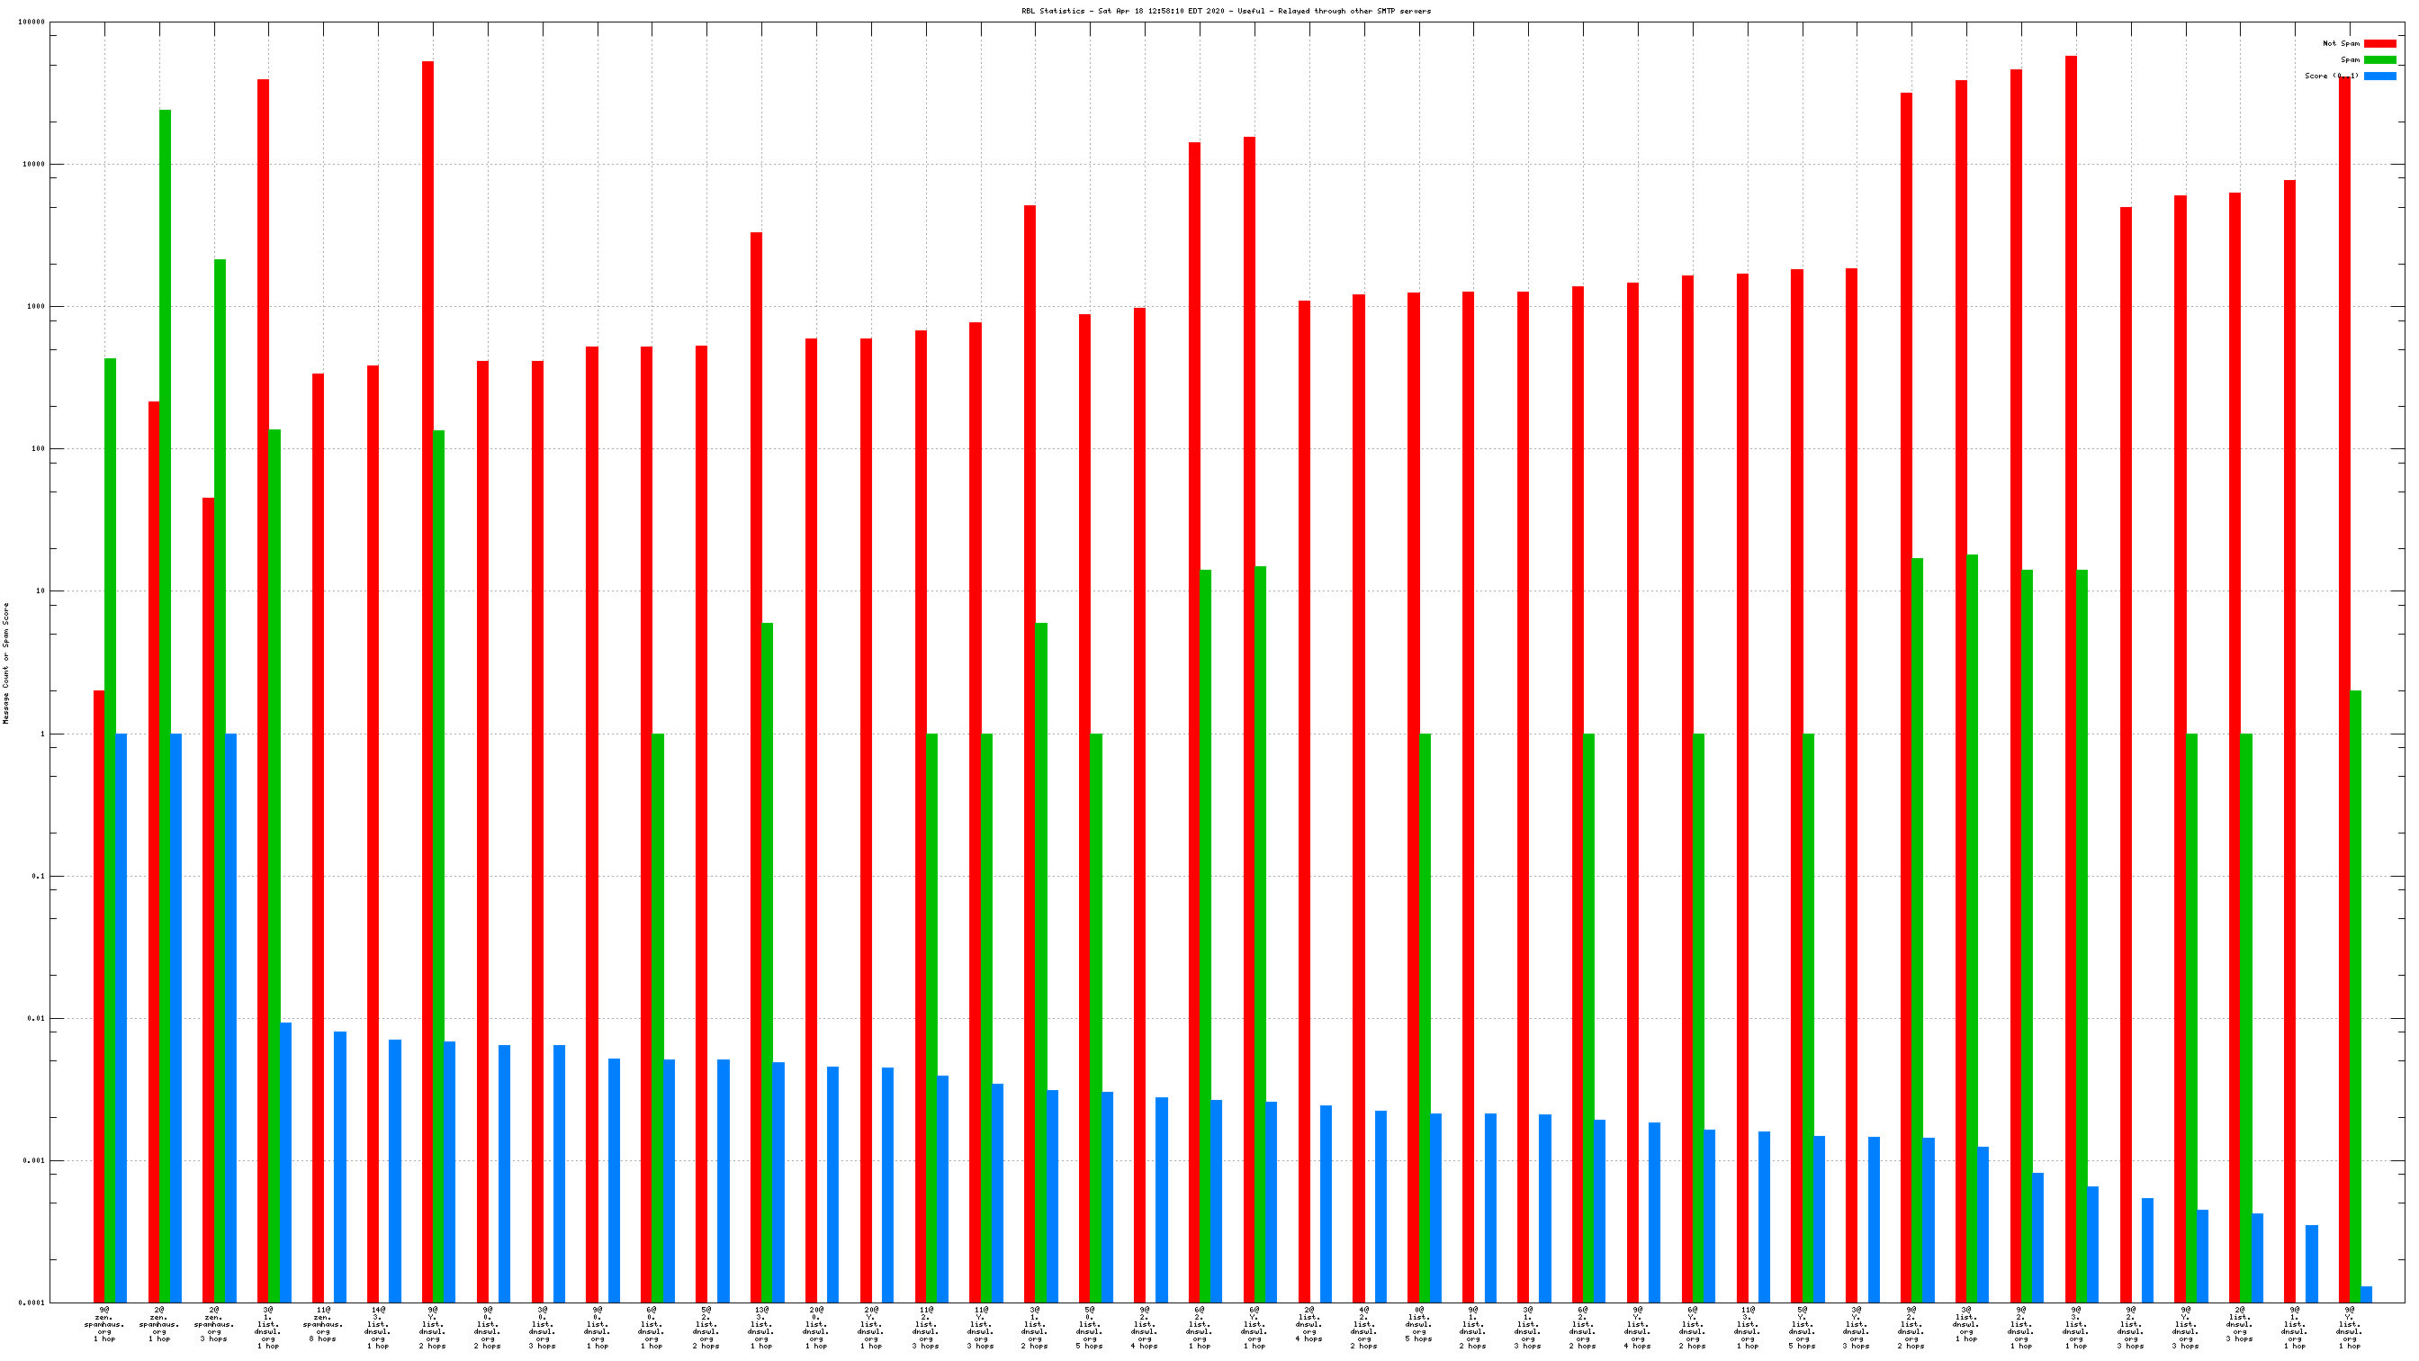2419x1361 pixels.
Task: Click the '14@ 3.list.dnswl.org 1 hop' x-axis label
Action: point(377,1327)
